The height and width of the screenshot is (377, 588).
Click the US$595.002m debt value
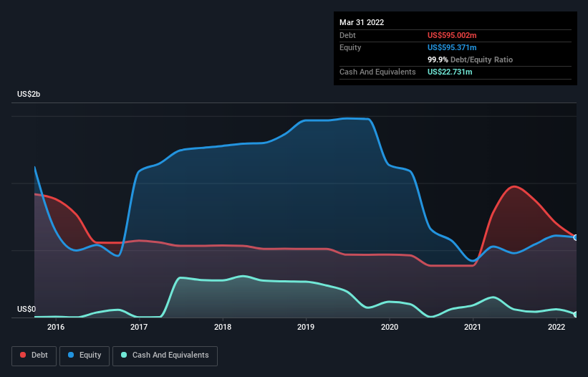click(452, 35)
